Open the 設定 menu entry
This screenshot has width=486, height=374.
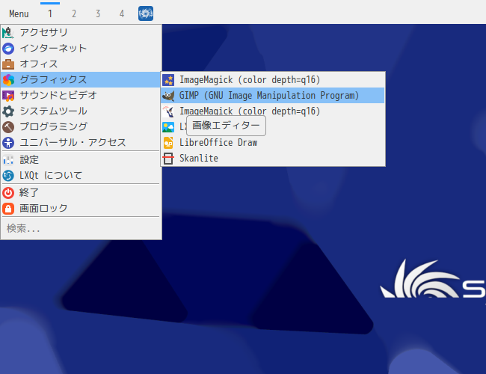[x=81, y=160]
